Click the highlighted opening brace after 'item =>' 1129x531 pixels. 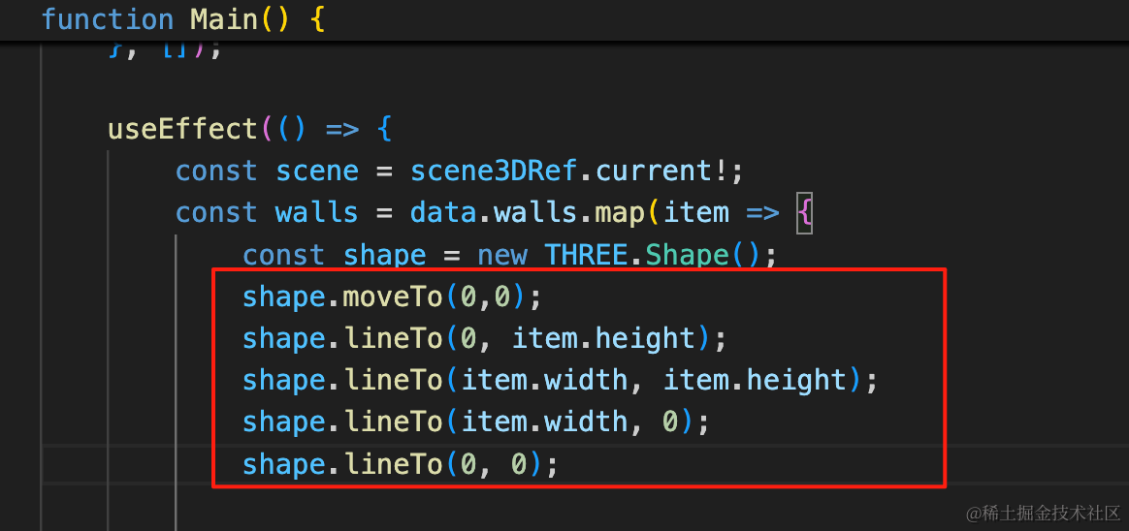pyautogui.click(x=804, y=213)
